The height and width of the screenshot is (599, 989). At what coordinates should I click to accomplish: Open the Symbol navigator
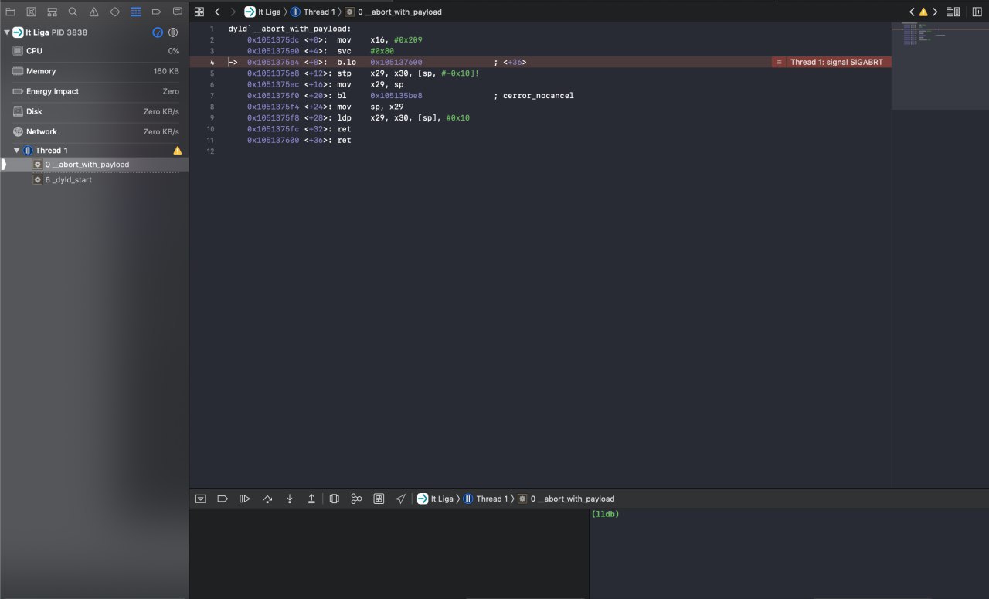pyautogui.click(x=52, y=12)
